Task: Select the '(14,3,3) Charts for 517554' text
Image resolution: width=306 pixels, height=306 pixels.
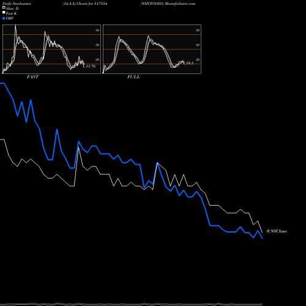Action: click(85, 4)
